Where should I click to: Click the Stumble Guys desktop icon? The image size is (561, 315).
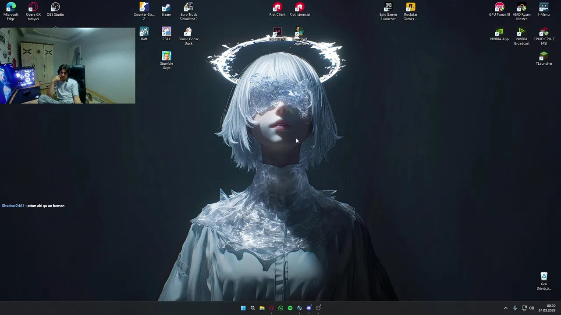166,60
